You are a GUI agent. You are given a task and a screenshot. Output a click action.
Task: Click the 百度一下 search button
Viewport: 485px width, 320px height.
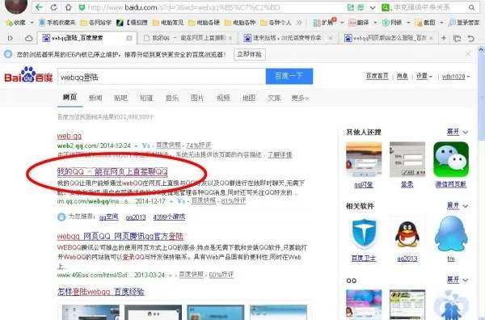click(x=289, y=76)
